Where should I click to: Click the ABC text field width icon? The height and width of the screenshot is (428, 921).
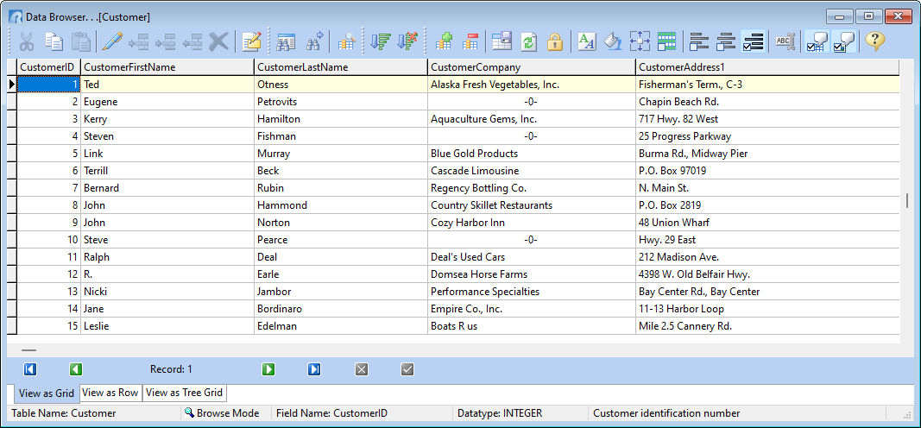tap(785, 41)
